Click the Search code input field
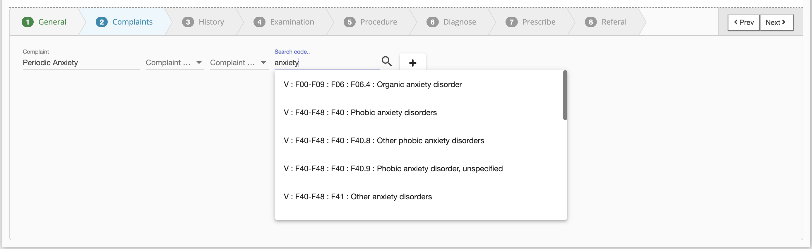 click(x=327, y=63)
